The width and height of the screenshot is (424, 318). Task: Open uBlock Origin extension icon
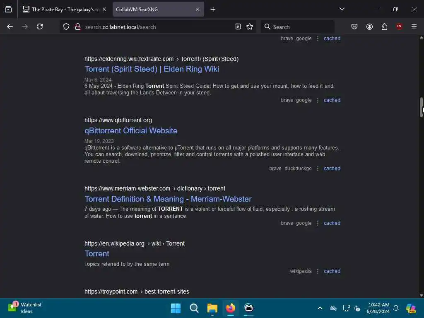399,26
